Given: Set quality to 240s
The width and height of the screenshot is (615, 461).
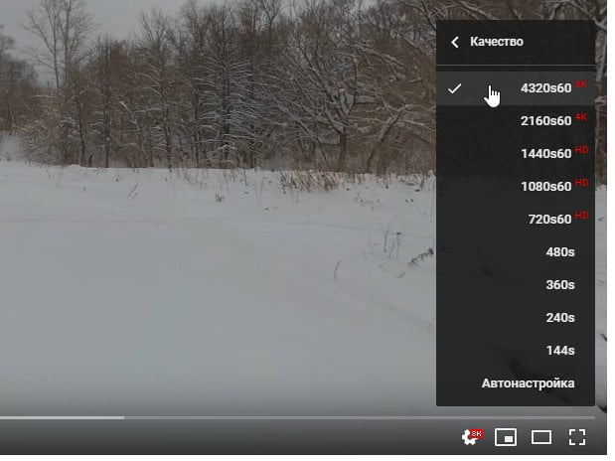Looking at the screenshot, I should pos(516,317).
